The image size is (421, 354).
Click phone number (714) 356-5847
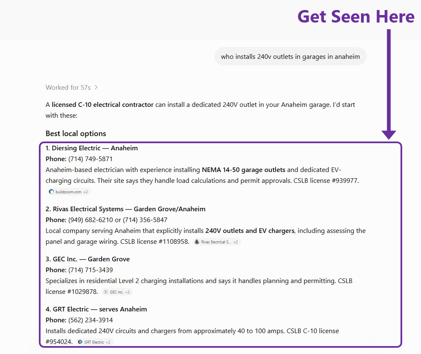click(x=145, y=220)
